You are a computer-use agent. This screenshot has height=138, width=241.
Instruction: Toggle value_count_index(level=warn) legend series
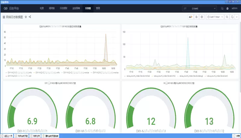click(x=217, y=76)
